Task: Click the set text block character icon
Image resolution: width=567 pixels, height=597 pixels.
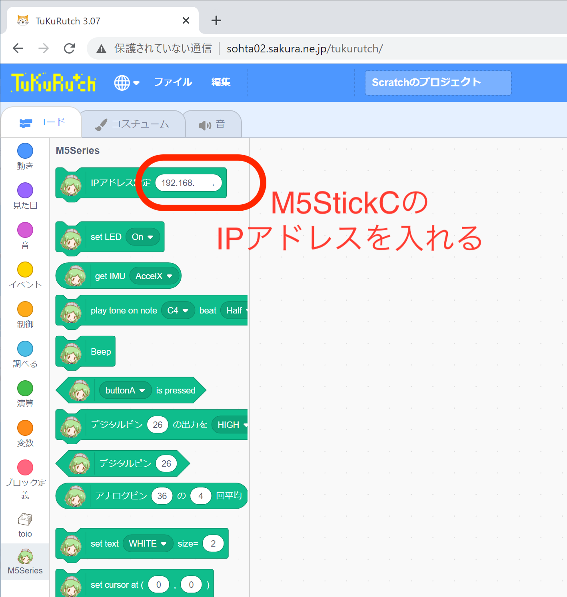Action: [71, 545]
